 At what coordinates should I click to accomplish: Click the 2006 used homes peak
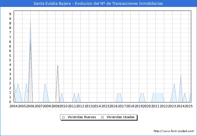[30, 19]
